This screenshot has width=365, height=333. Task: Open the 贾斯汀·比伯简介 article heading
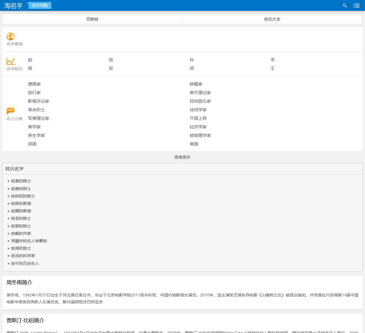25,320
